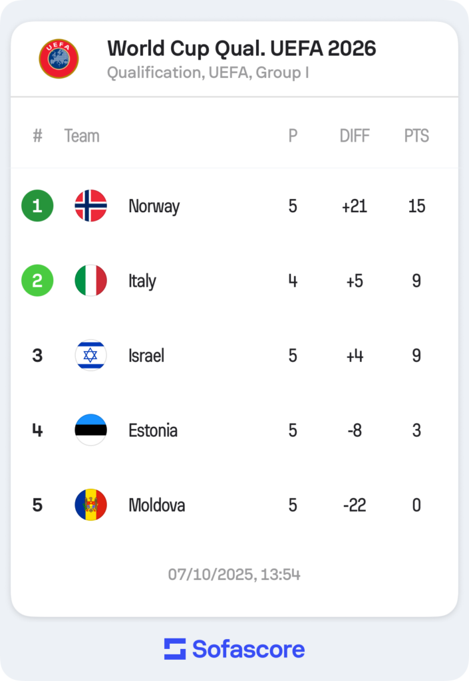
Task: Click the Israel flag icon
Action: 90,355
